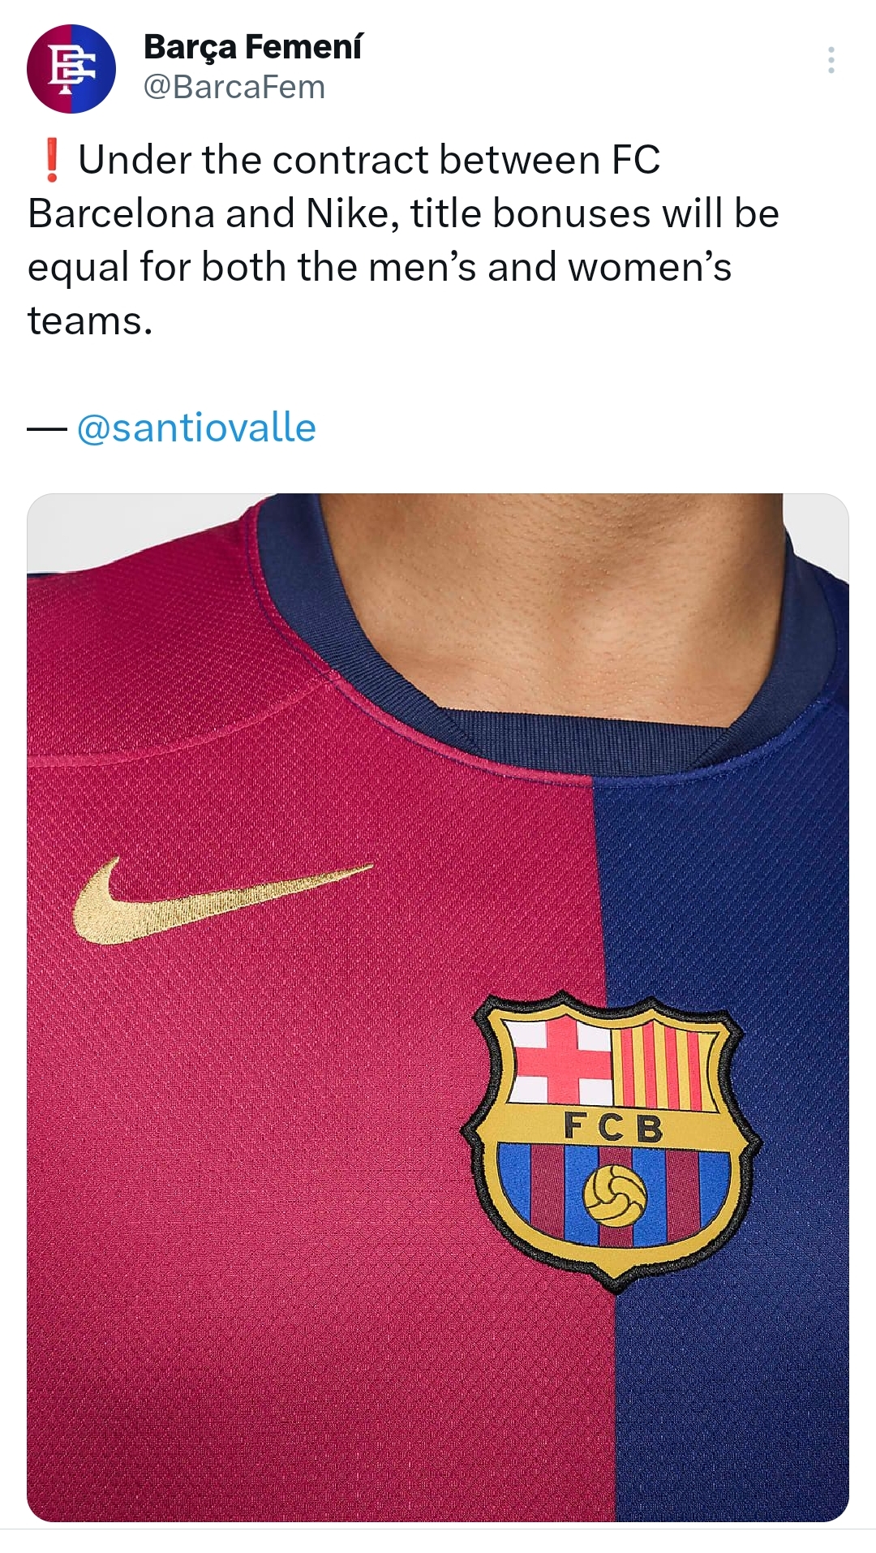
Task: Tap the tweet text about title bonuses
Action: [x=403, y=239]
